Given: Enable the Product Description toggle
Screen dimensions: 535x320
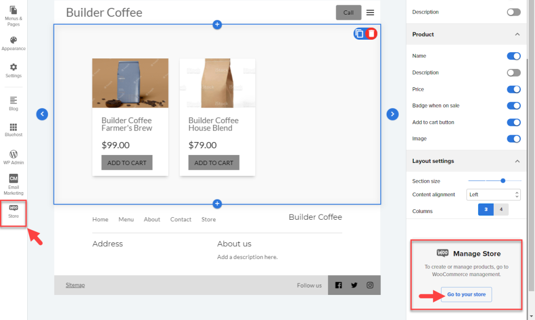Looking at the screenshot, I should (x=514, y=73).
